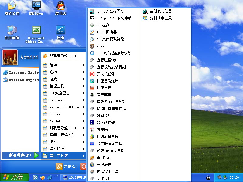The image size is (243, 182).
Task: Click the TCPIP并发连接数修改 icon
Action: coord(92,53)
